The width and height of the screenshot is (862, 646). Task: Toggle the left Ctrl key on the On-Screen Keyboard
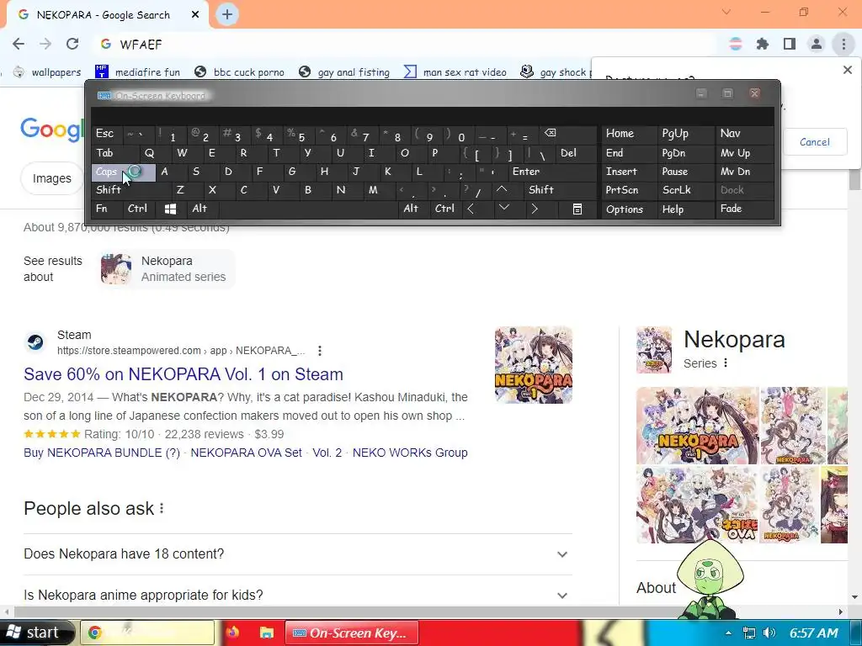click(x=139, y=209)
